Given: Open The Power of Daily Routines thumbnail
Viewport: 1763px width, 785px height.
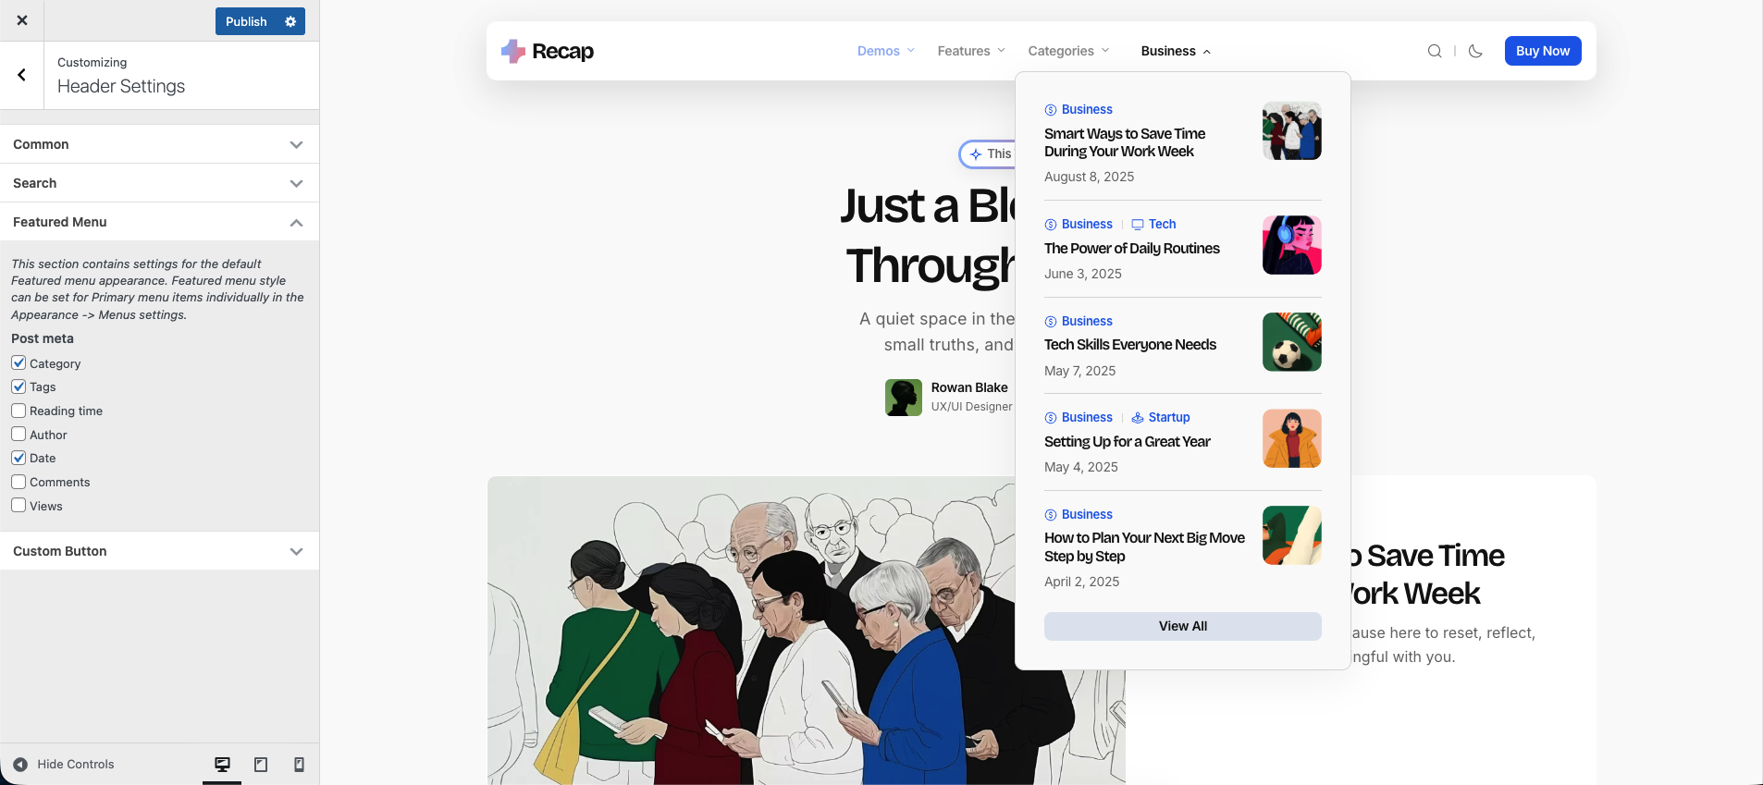Looking at the screenshot, I should 1291,245.
